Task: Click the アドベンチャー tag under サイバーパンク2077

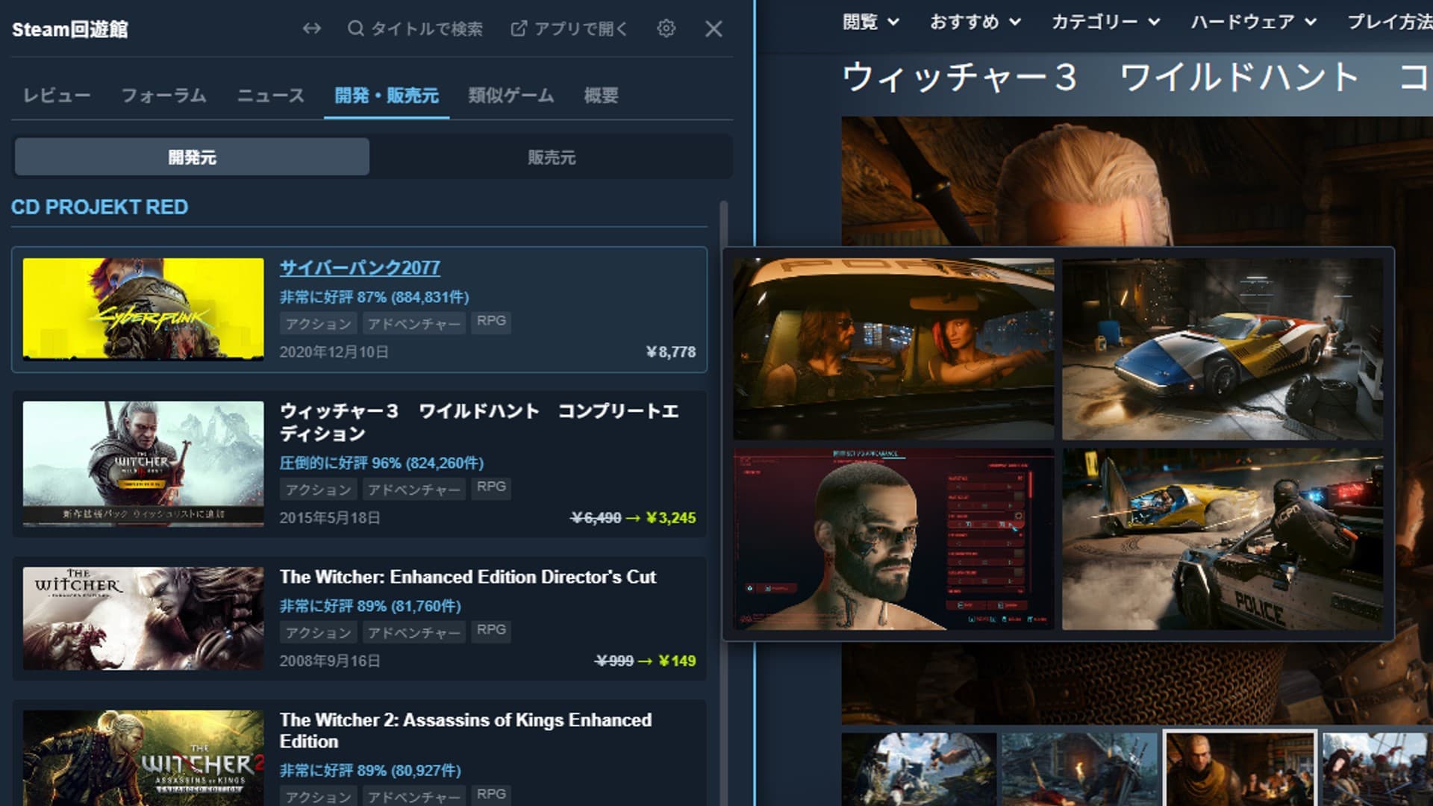Action: coord(414,323)
